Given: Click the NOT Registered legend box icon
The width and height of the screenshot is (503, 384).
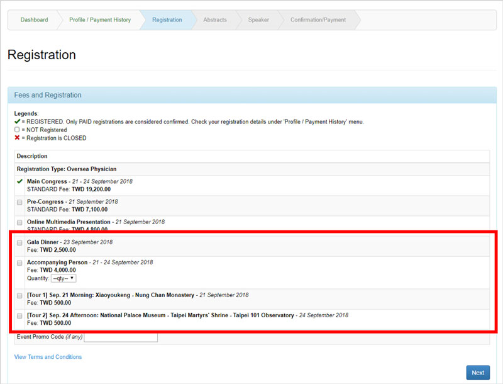Looking at the screenshot, I should click(x=17, y=130).
